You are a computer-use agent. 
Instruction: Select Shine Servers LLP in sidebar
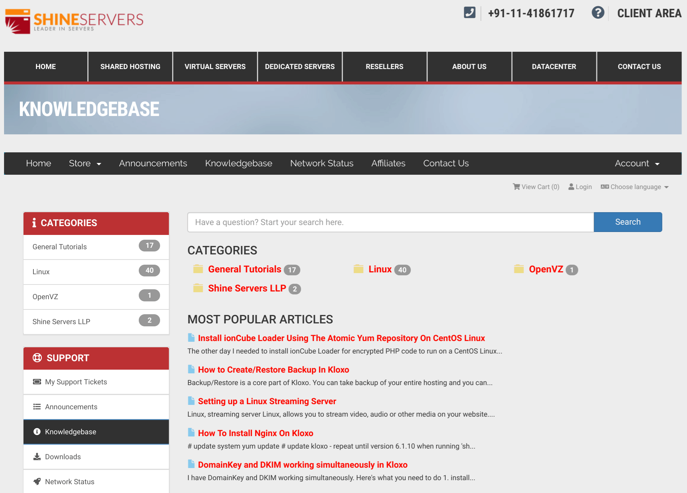click(96, 322)
